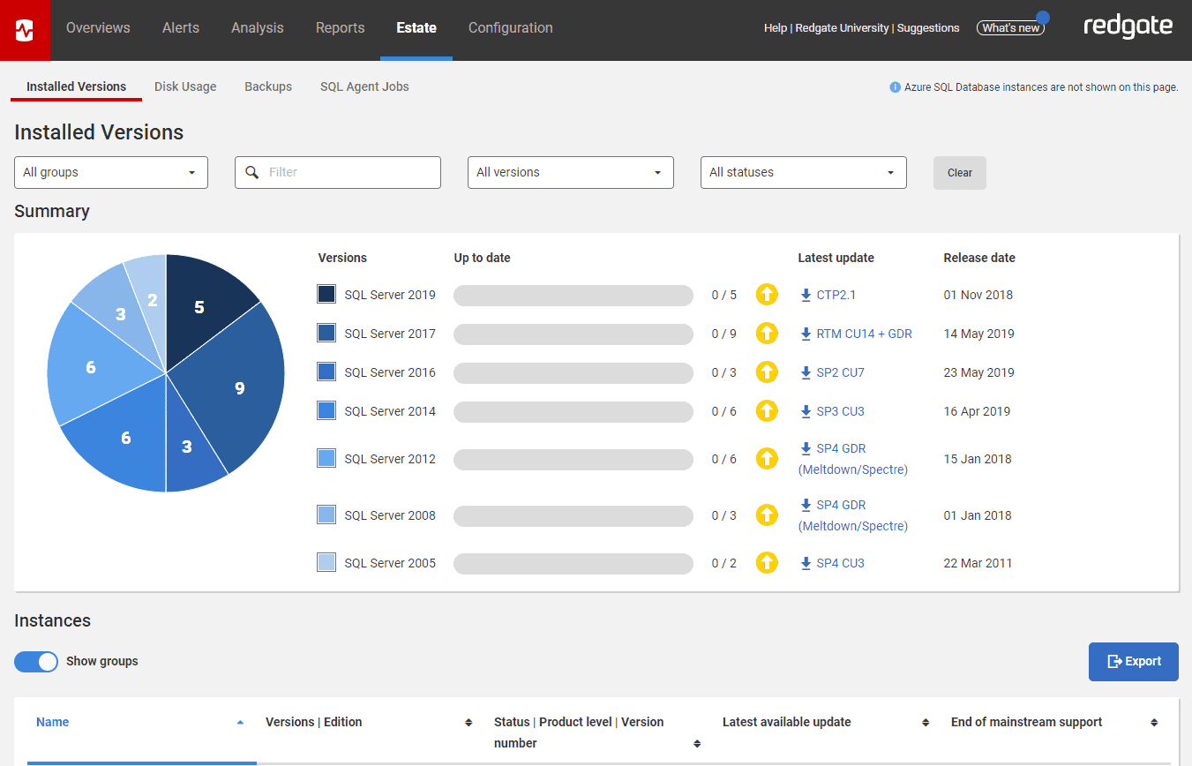Click the redgate logo at top right
This screenshot has width=1192, height=766.
point(1128,27)
